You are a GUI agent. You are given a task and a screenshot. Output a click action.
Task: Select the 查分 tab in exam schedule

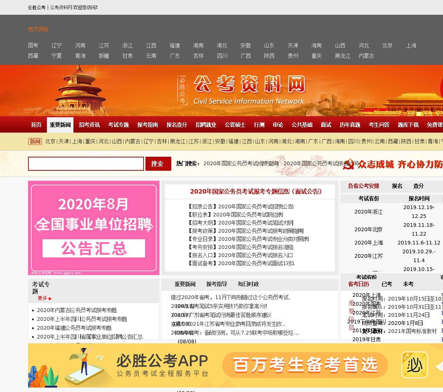418,186
